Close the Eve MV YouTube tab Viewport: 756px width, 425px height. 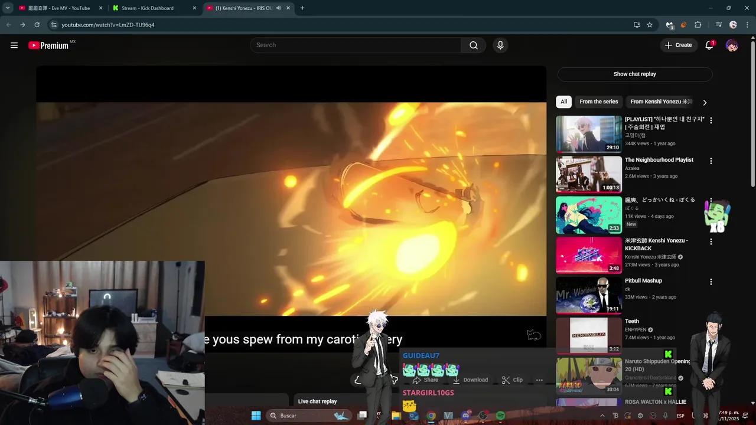coord(101,8)
